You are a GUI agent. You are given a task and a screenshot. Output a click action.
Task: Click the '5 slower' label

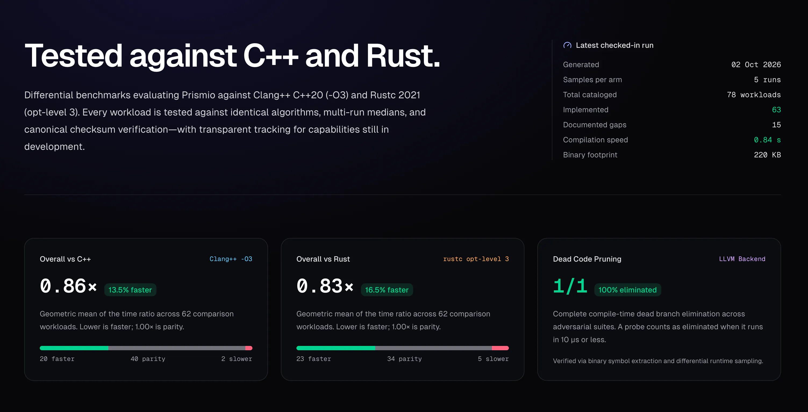point(493,359)
